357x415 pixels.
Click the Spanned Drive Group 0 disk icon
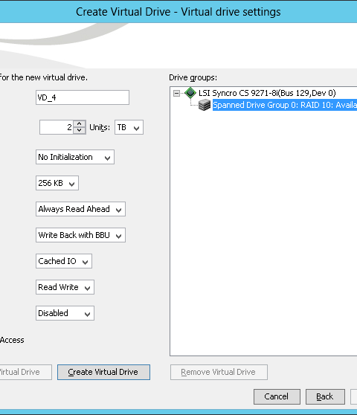click(205, 105)
